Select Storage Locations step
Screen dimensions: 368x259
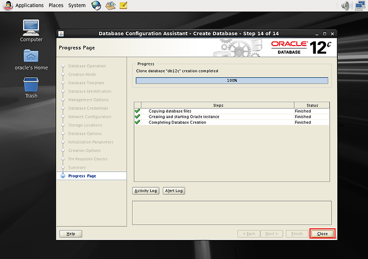(85, 125)
